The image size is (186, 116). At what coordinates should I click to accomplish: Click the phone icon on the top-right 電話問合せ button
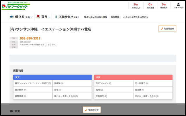tap(162, 29)
